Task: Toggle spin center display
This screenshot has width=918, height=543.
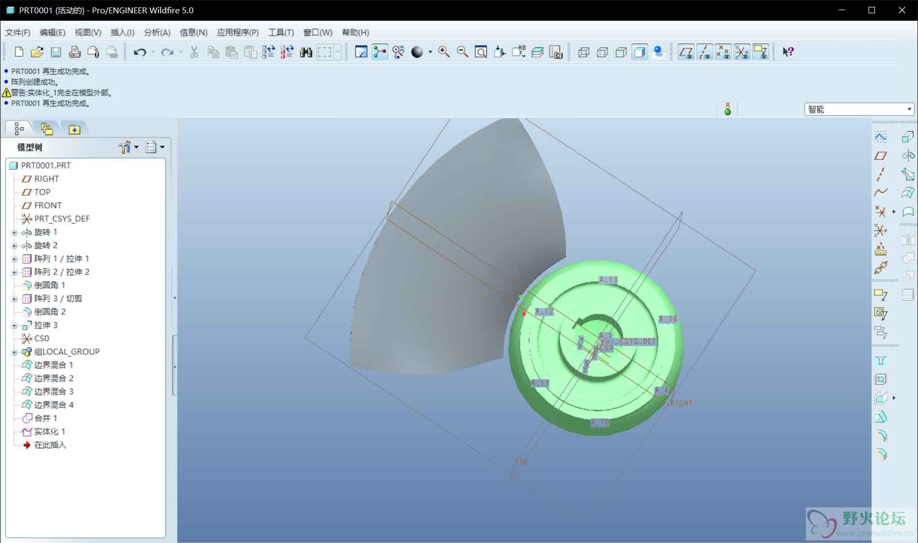Action: [380, 52]
